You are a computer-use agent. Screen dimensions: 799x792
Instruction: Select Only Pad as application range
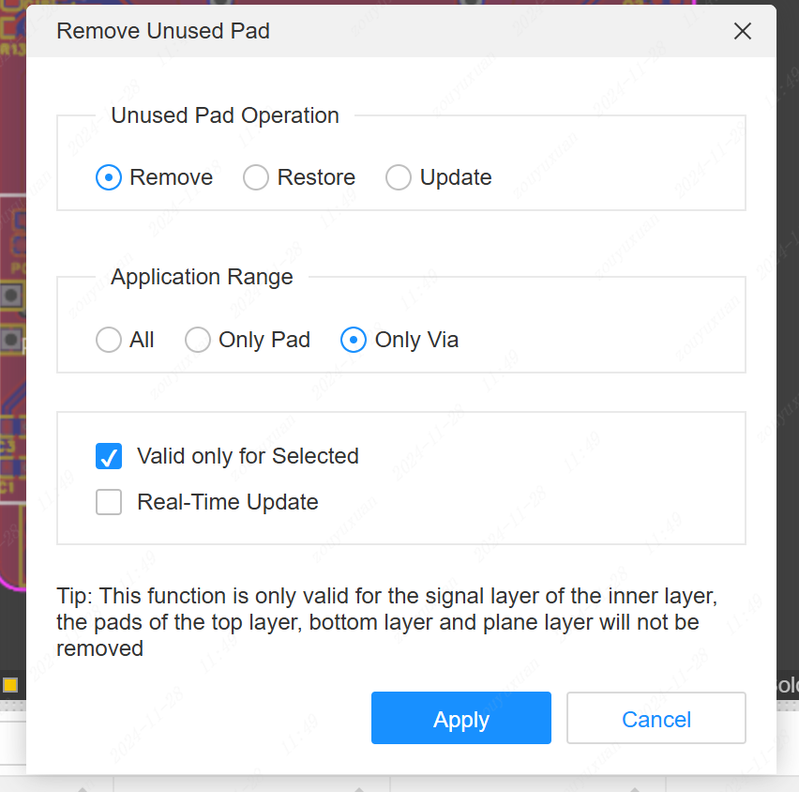point(198,340)
